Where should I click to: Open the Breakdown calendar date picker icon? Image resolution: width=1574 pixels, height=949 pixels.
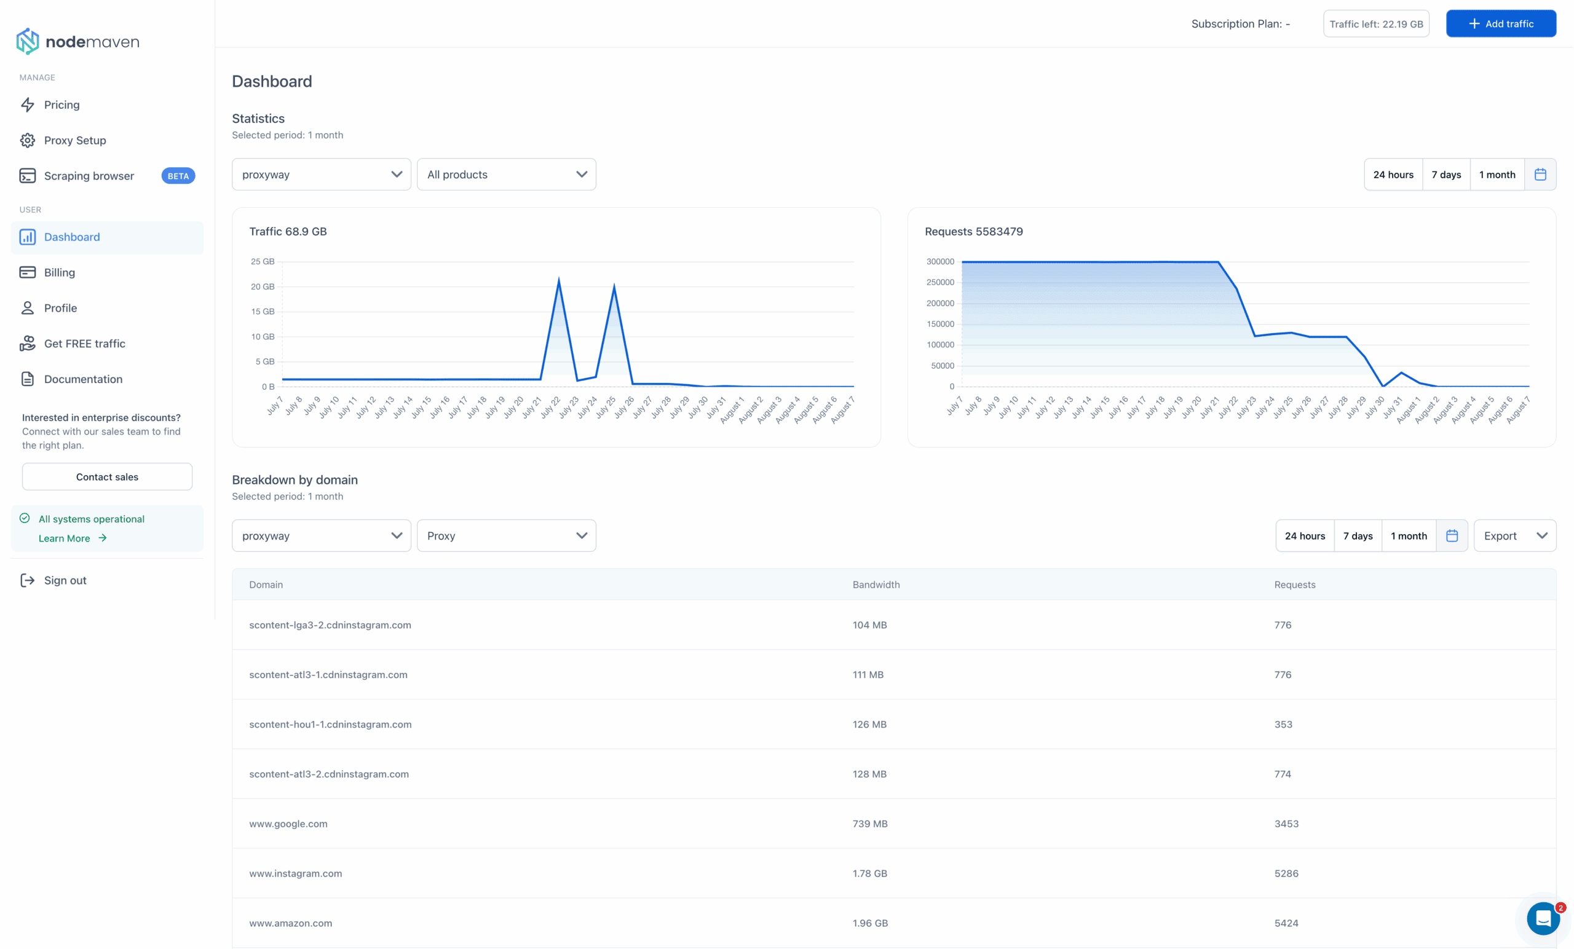[1452, 536]
